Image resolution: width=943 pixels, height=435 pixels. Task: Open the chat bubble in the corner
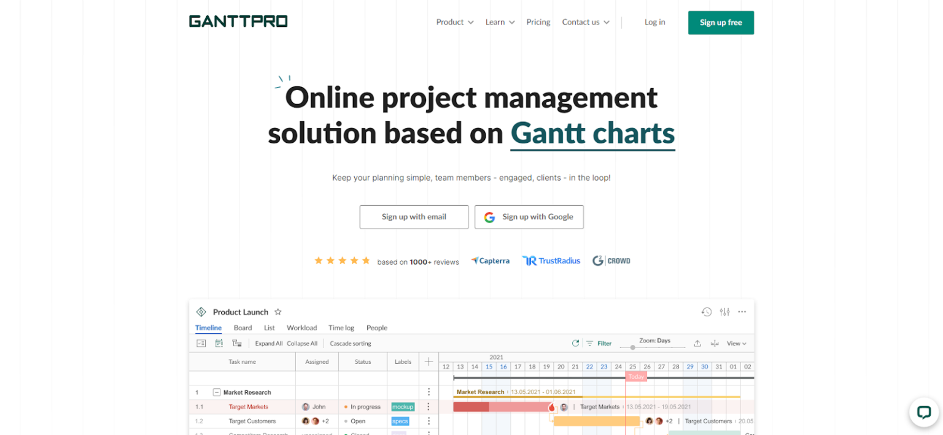(923, 412)
